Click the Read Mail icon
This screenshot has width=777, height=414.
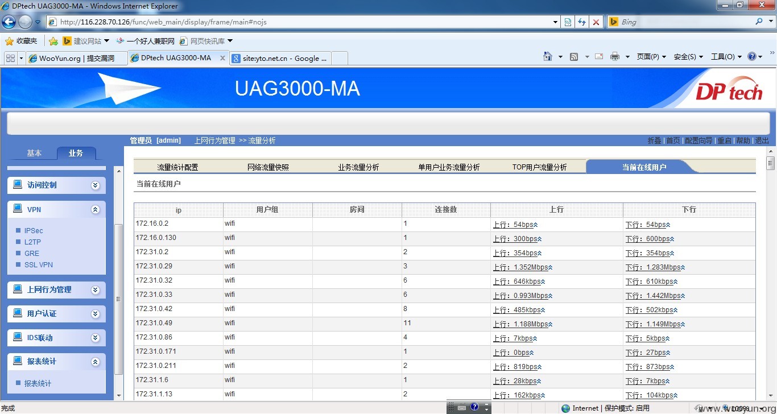point(599,56)
